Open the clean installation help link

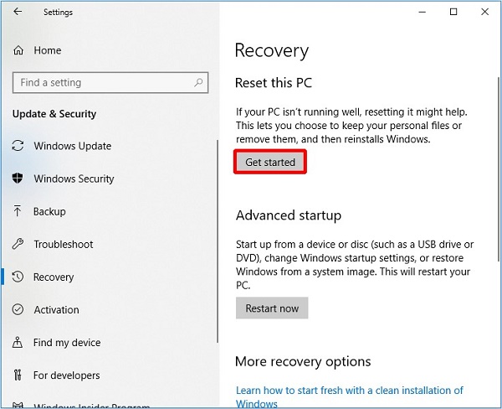pos(349,391)
